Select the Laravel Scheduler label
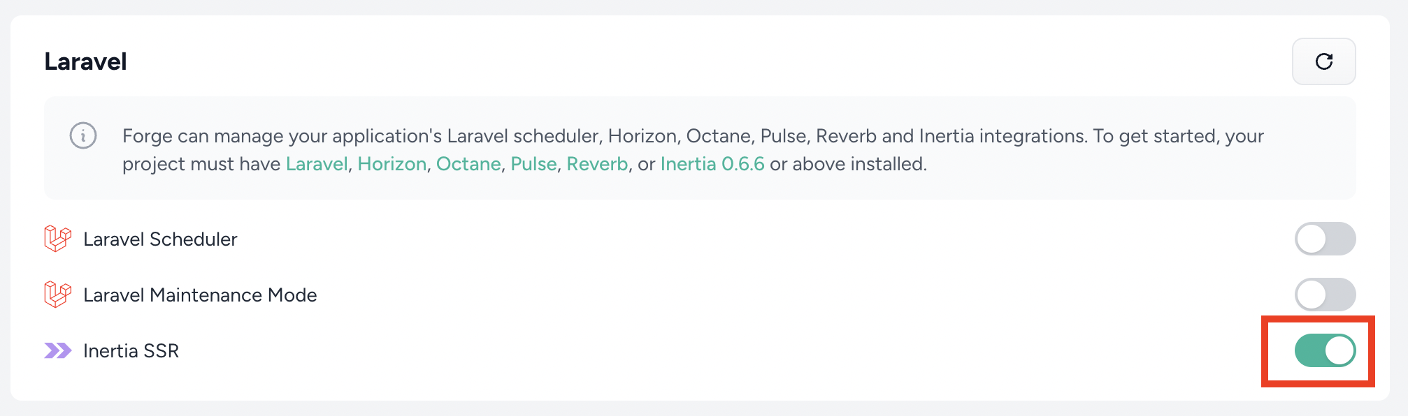Viewport: 1408px width, 416px height. (160, 239)
